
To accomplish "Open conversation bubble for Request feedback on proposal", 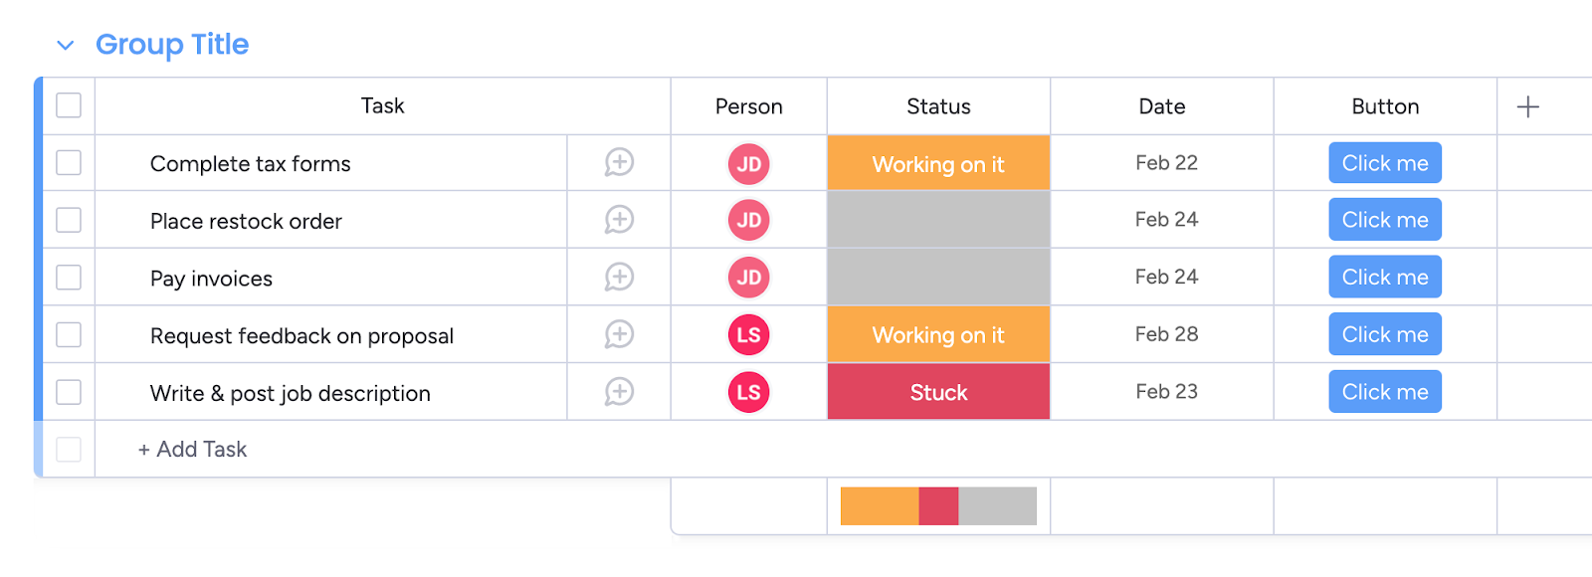I will (x=619, y=334).
